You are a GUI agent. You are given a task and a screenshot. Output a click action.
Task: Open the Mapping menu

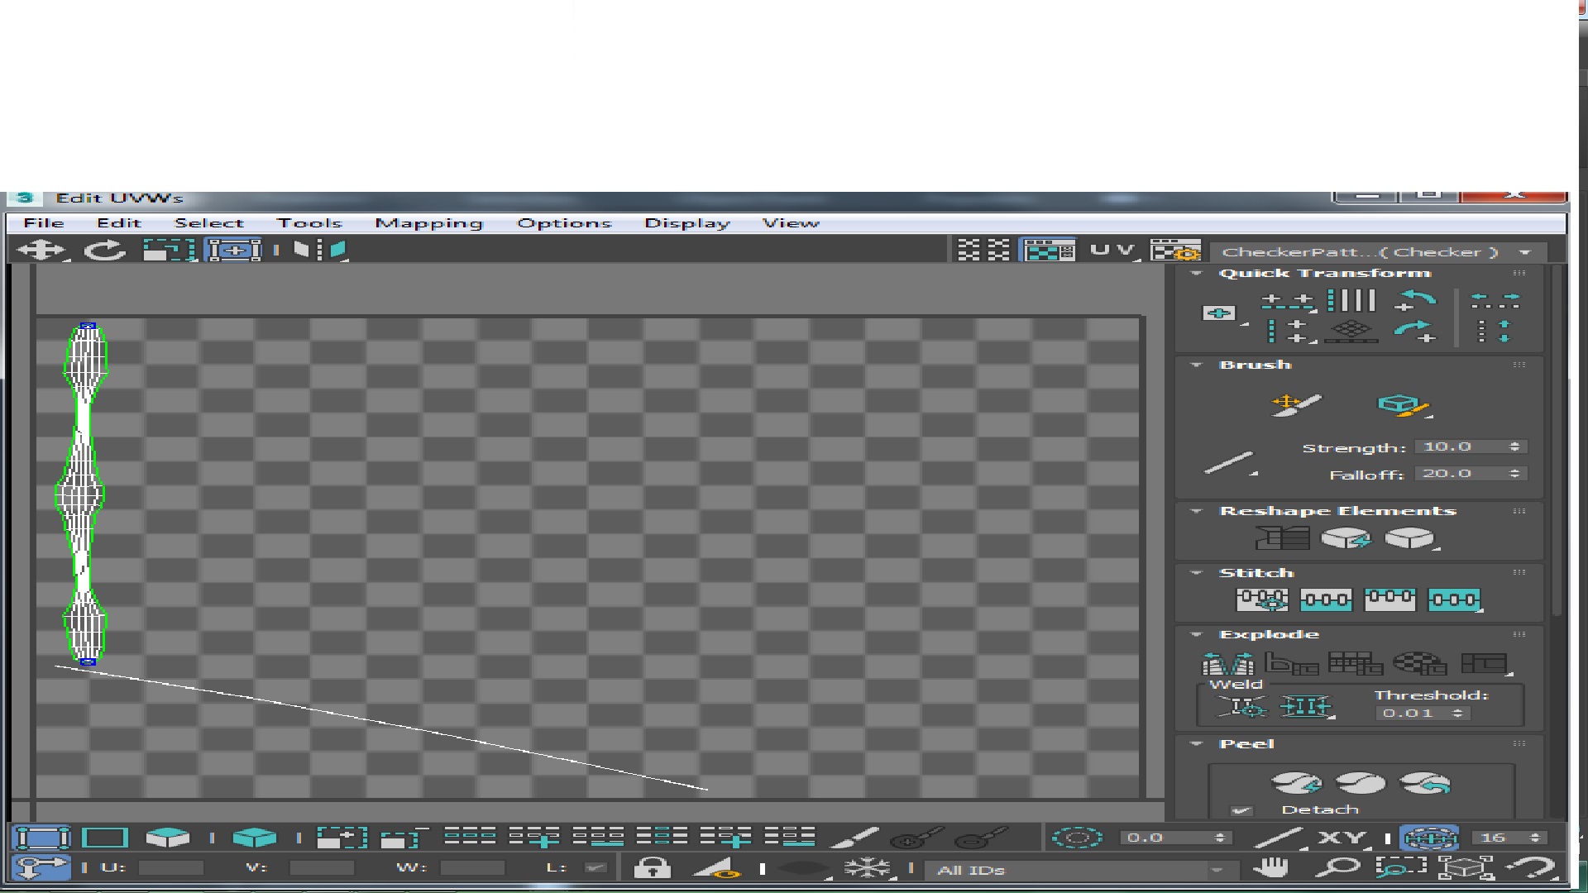tap(428, 223)
